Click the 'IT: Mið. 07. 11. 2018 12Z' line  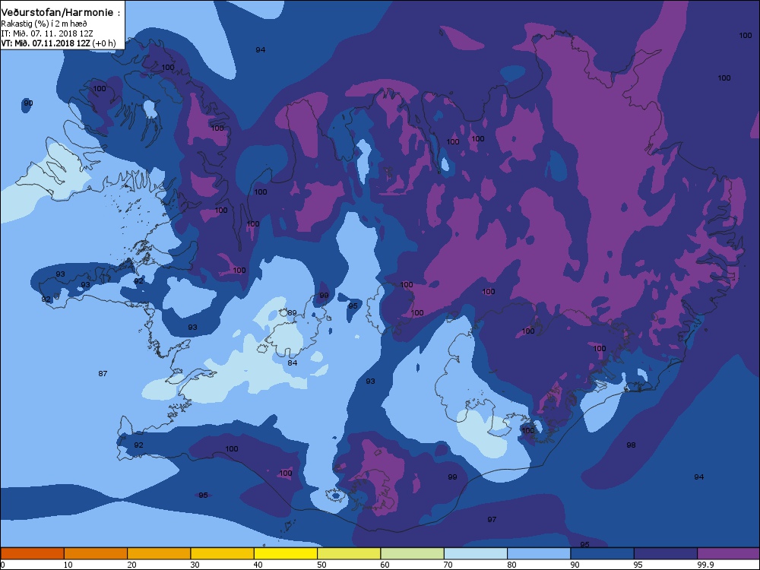47,33
